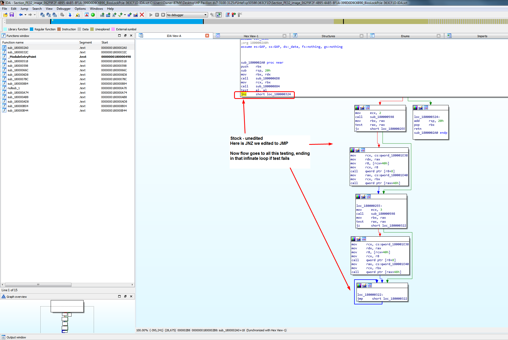Select sub_18000032C in function list
Image resolution: width=508 pixels, height=340 pixels.
pos(68,52)
